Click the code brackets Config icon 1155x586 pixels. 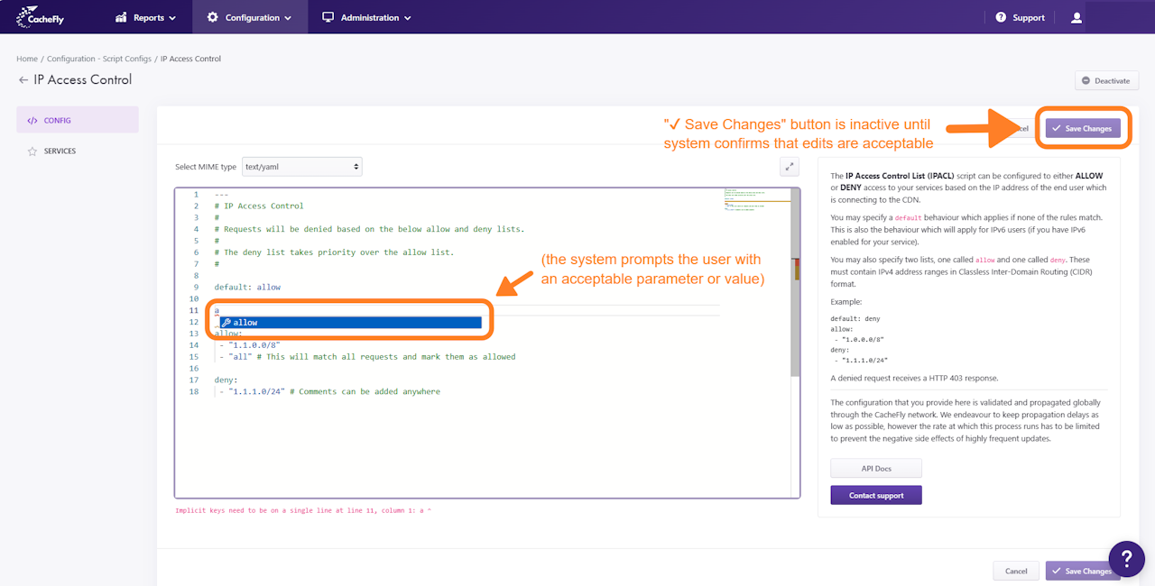32,120
